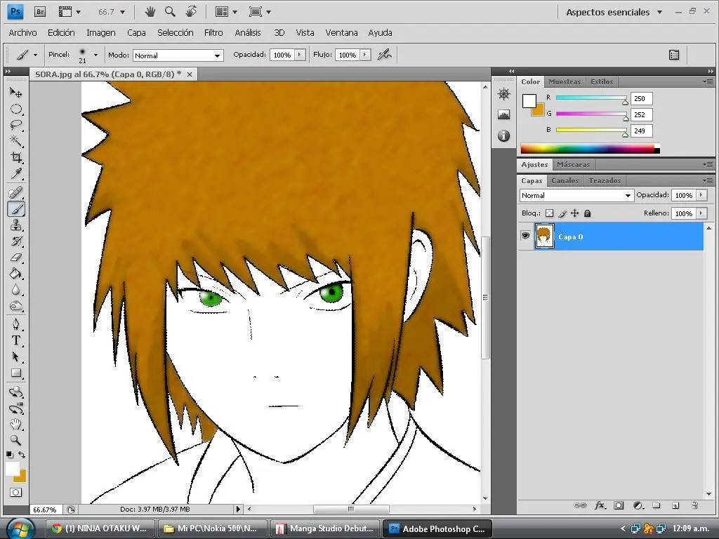Swap foreground and background colors
This screenshot has height=539, width=719.
(22, 455)
